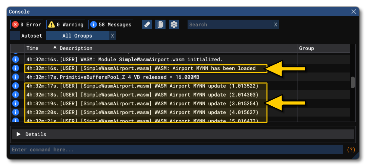Click the eraser icon to clear console

pyautogui.click(x=147, y=24)
